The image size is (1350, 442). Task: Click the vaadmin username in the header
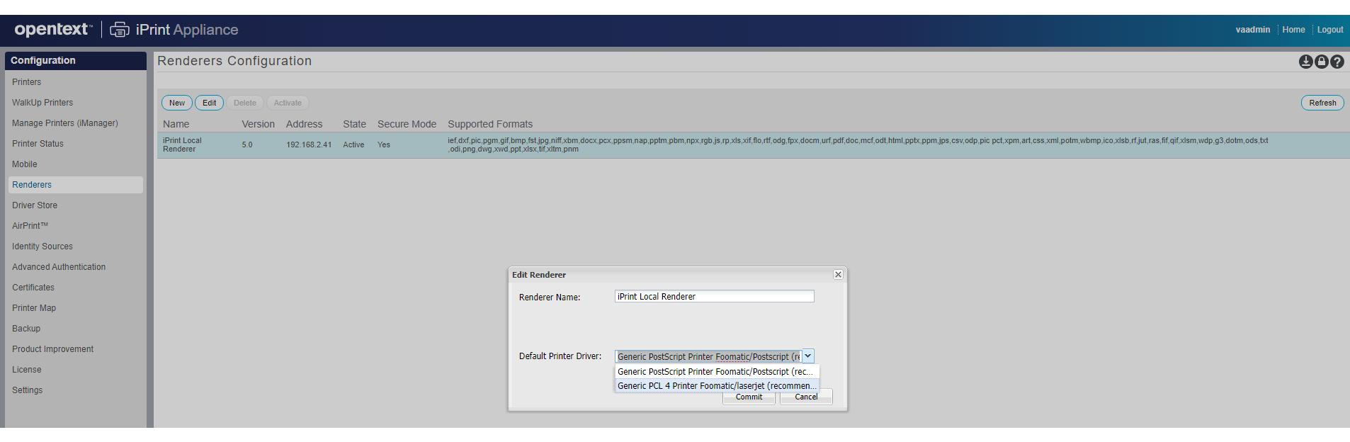1253,30
